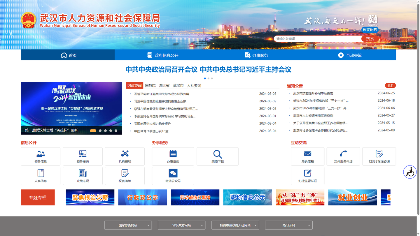Open 办事服务 navigation item
Screen dimensions: 420x236
pos(257,55)
